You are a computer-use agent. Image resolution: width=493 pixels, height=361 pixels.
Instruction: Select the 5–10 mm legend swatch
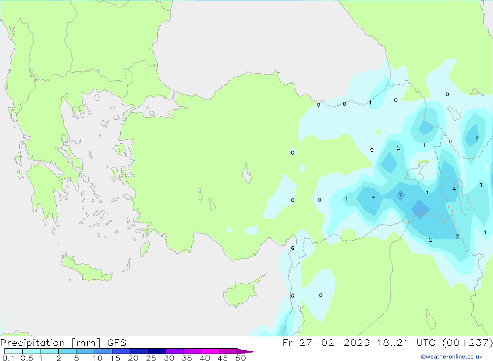[x=85, y=351]
